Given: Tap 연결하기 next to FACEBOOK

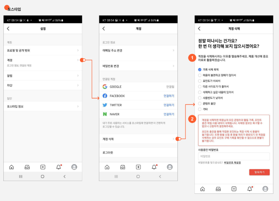Looking at the screenshot, I should click(169, 96).
